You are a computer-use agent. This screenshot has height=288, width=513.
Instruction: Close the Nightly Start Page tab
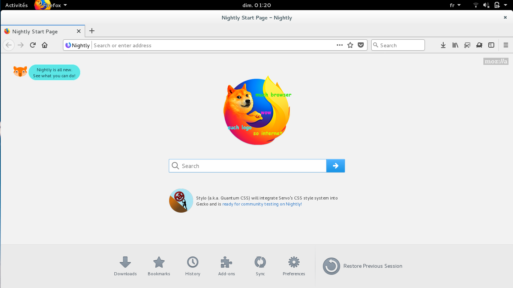(x=79, y=31)
